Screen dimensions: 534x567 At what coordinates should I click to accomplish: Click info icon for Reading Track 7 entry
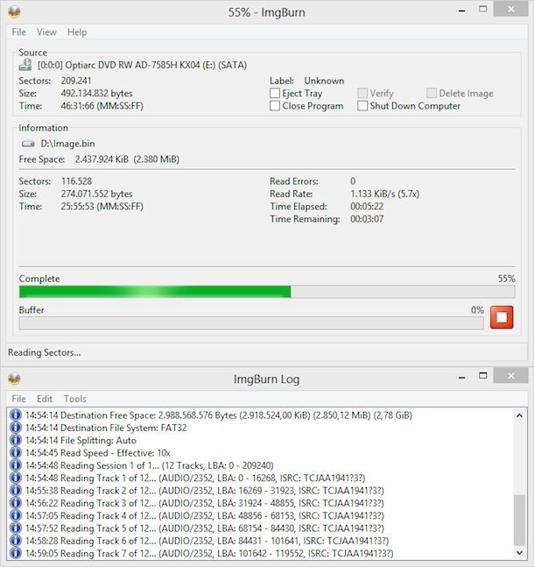tap(15, 553)
